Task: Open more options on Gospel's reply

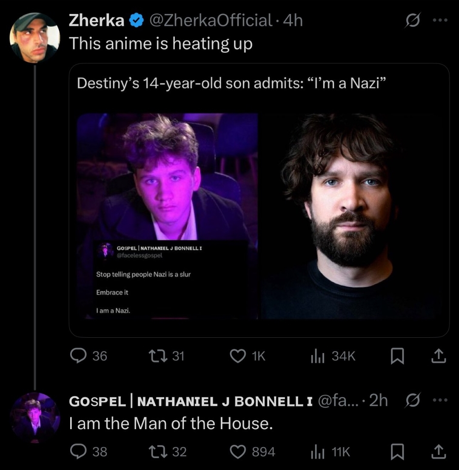Action: [x=440, y=401]
